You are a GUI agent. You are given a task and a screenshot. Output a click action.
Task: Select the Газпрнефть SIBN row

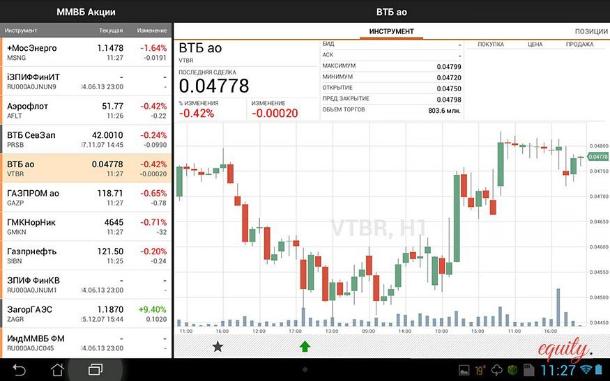click(86, 256)
